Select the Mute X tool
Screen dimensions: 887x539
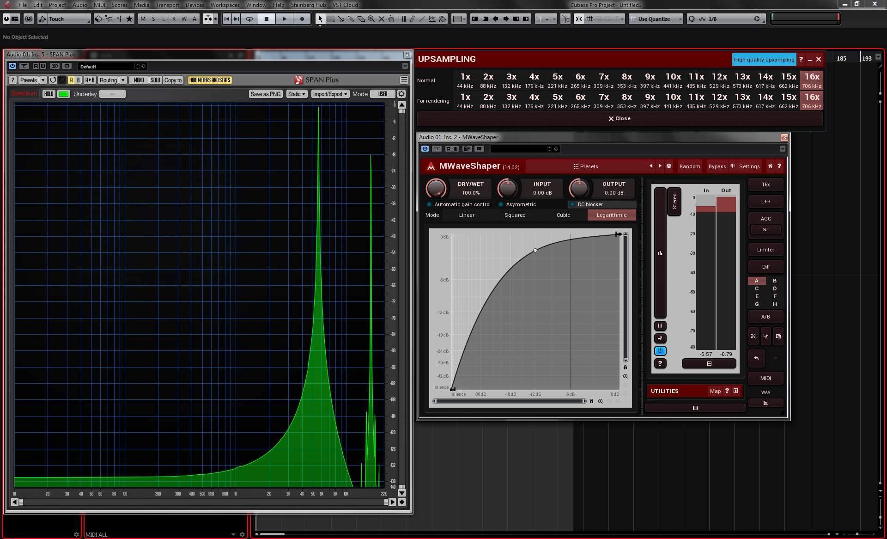coord(382,19)
